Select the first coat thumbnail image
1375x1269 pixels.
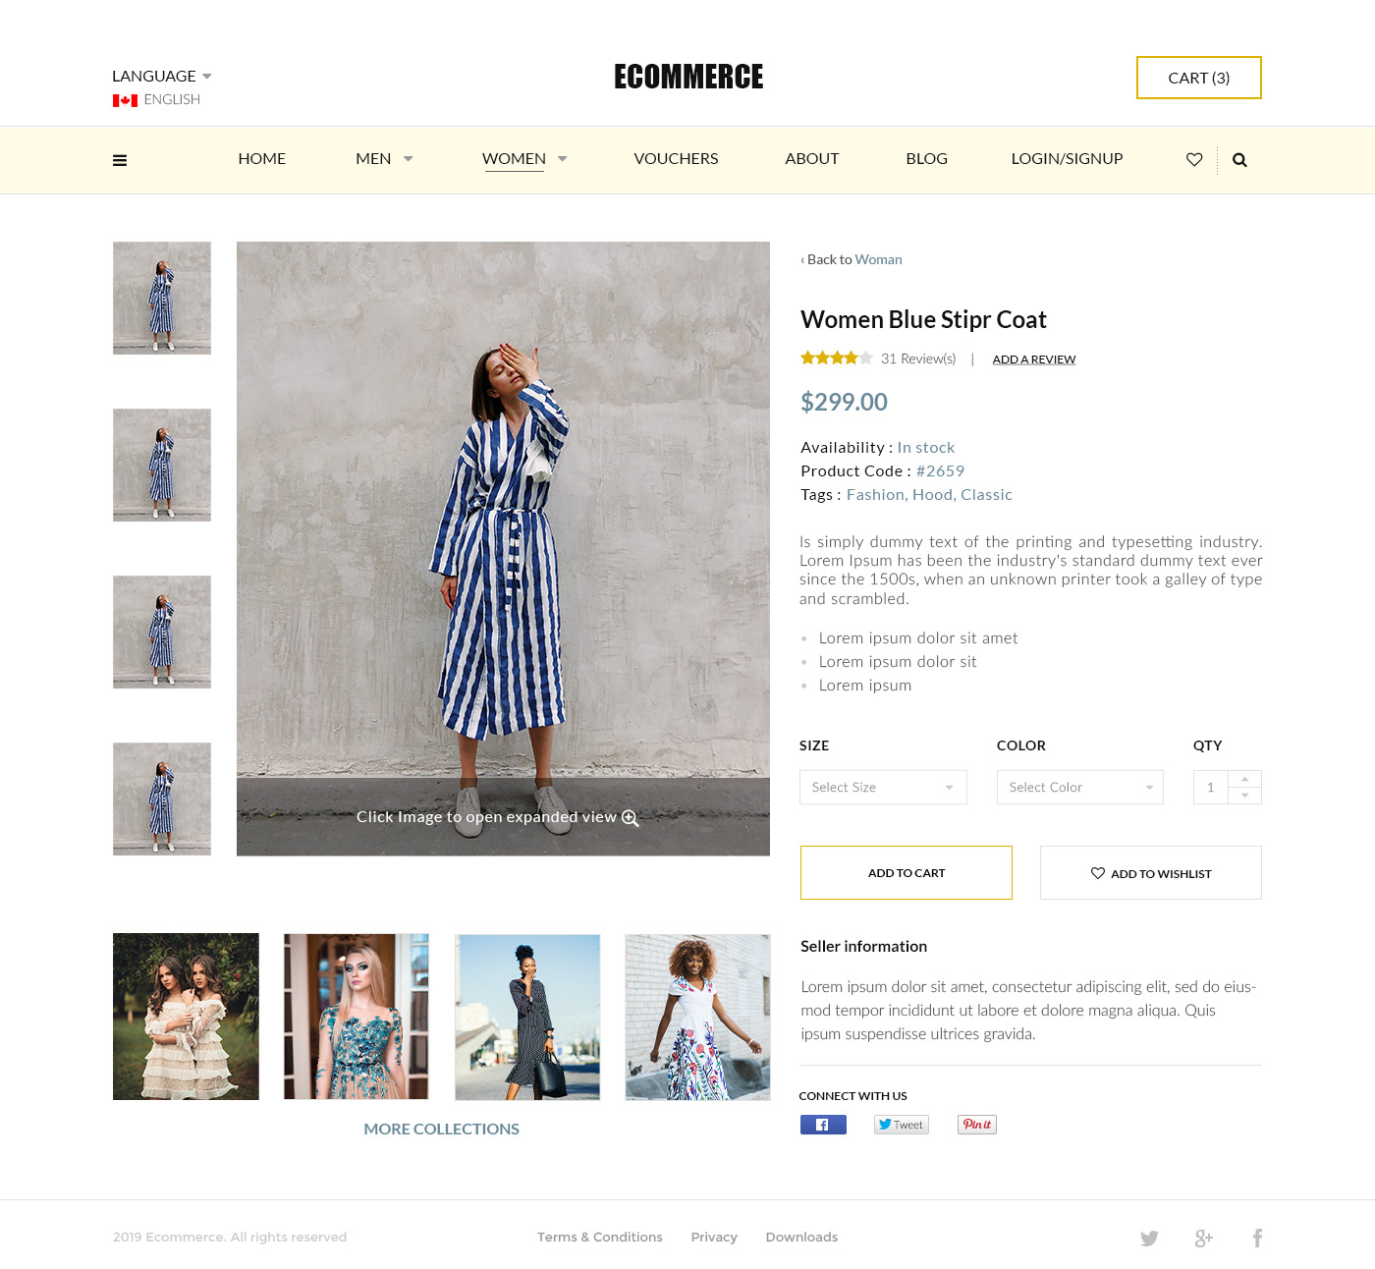click(x=162, y=298)
